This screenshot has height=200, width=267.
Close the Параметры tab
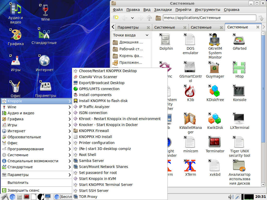point(148,27)
